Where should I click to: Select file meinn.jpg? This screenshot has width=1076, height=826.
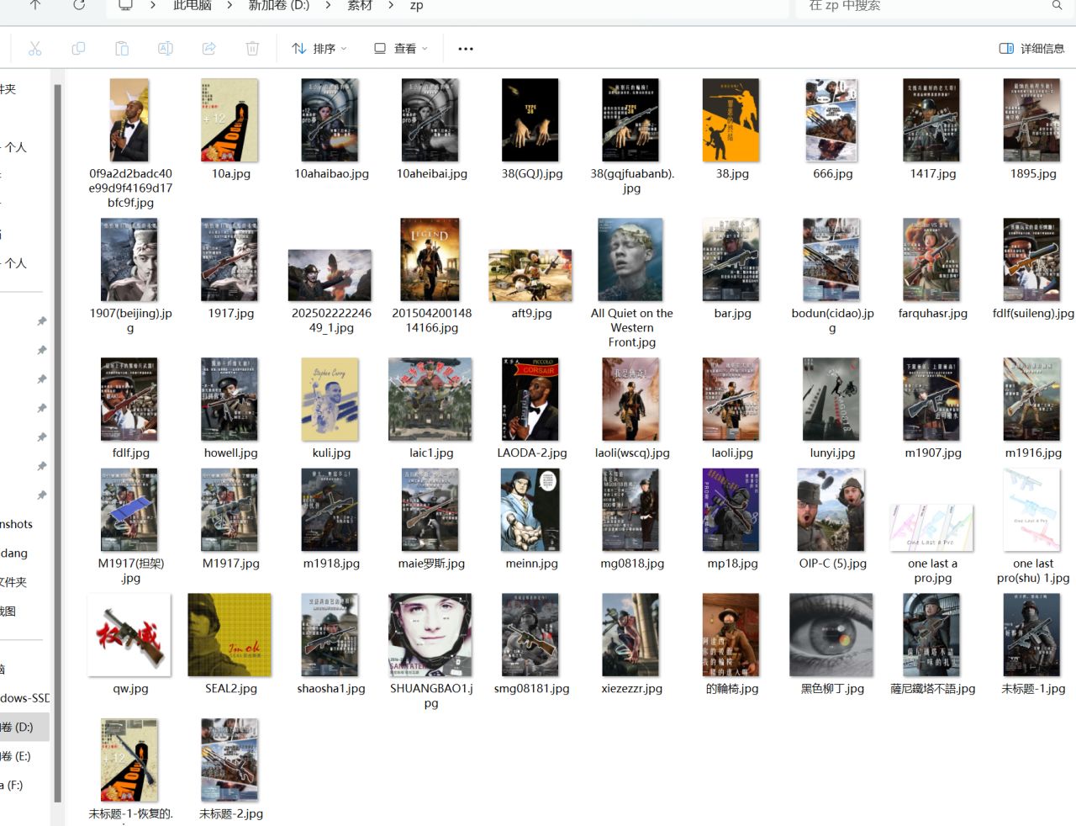point(531,520)
